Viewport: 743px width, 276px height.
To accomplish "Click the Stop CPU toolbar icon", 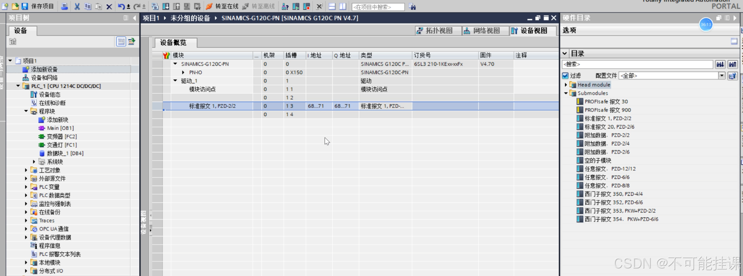I will coord(307,7).
